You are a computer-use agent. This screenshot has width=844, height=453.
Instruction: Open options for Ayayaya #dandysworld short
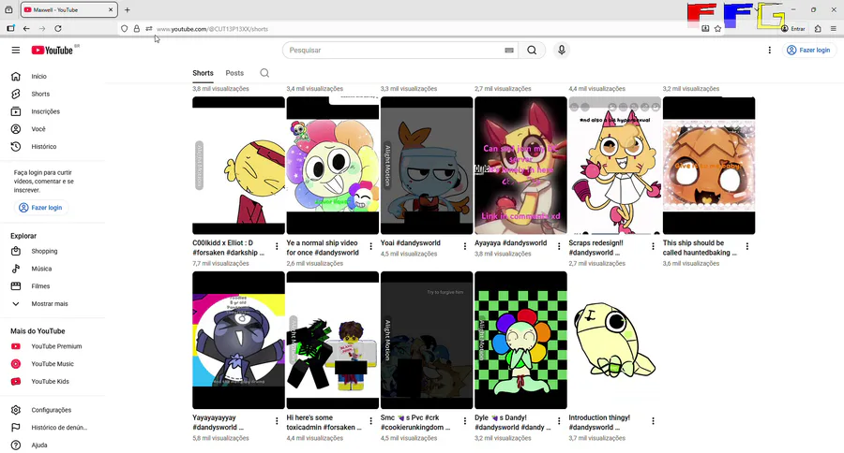click(x=559, y=246)
